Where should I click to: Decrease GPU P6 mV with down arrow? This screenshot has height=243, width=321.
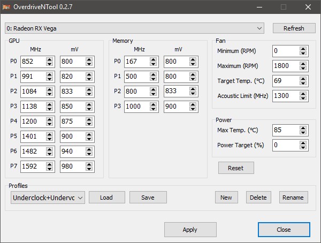pyautogui.click(x=89, y=154)
